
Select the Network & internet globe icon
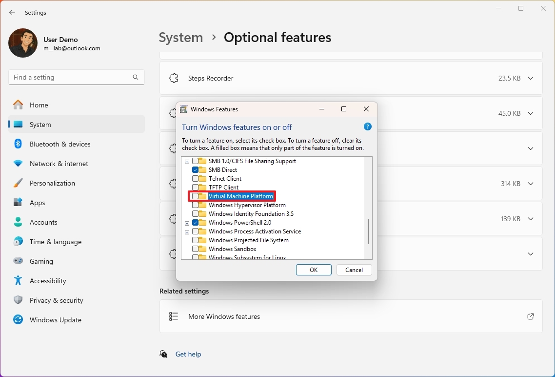pyautogui.click(x=18, y=163)
